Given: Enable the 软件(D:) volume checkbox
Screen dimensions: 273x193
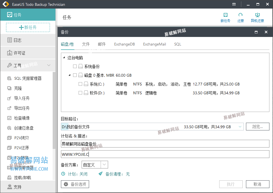Looking at the screenshot, I should click(81, 93).
